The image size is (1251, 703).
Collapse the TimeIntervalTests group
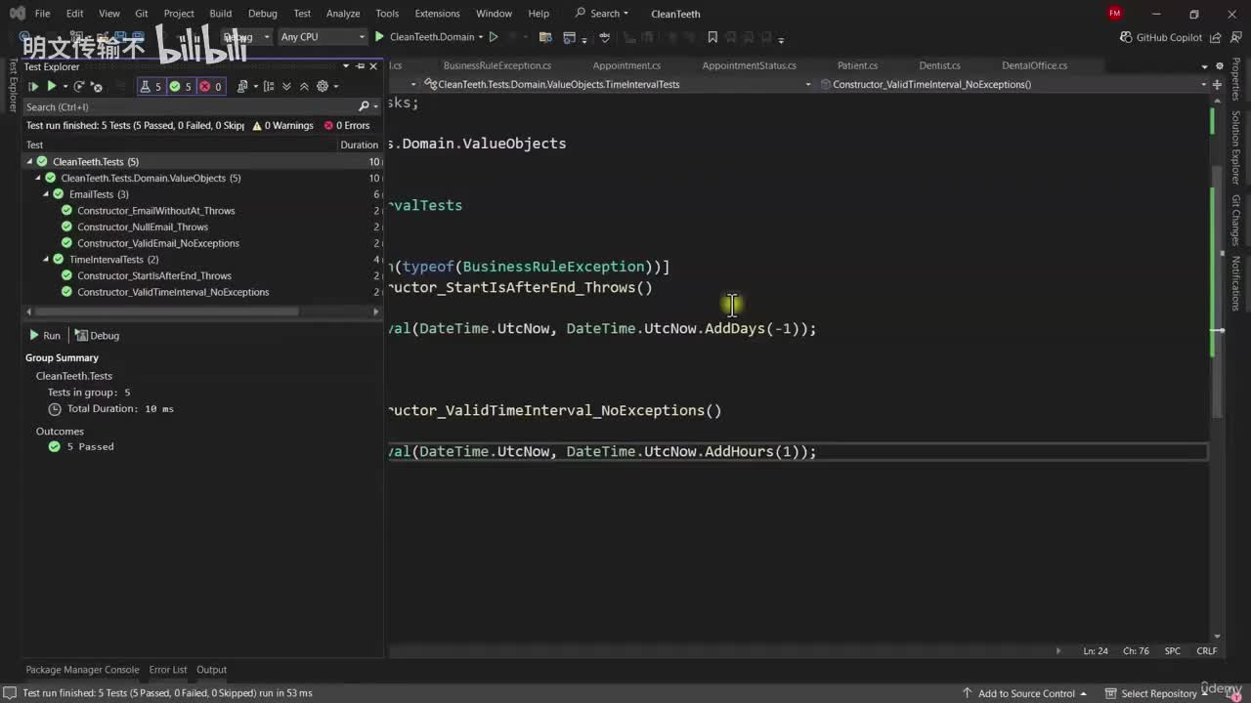coord(46,260)
